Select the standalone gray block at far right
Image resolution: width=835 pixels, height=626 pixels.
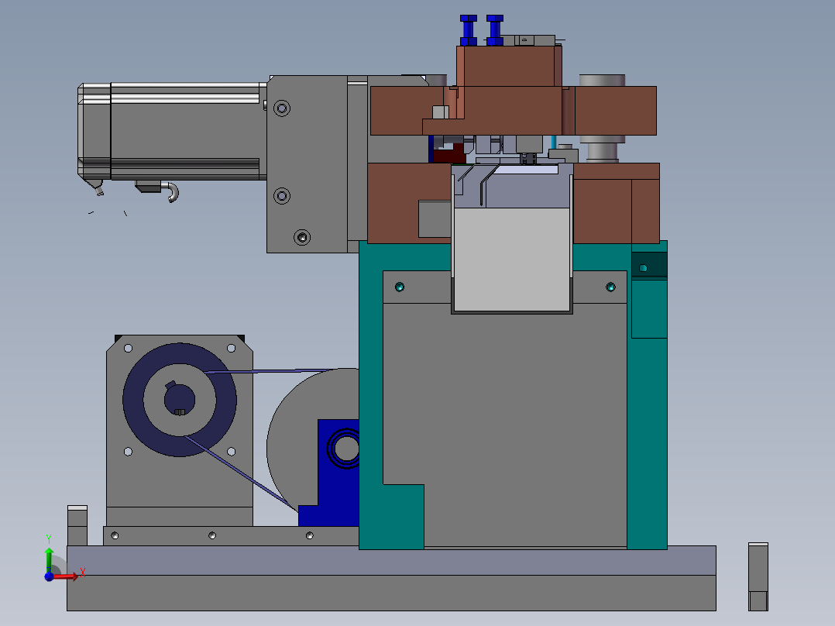[758, 577]
